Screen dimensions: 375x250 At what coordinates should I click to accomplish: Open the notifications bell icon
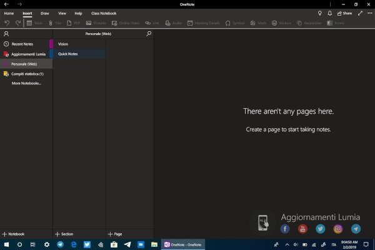pos(330,13)
